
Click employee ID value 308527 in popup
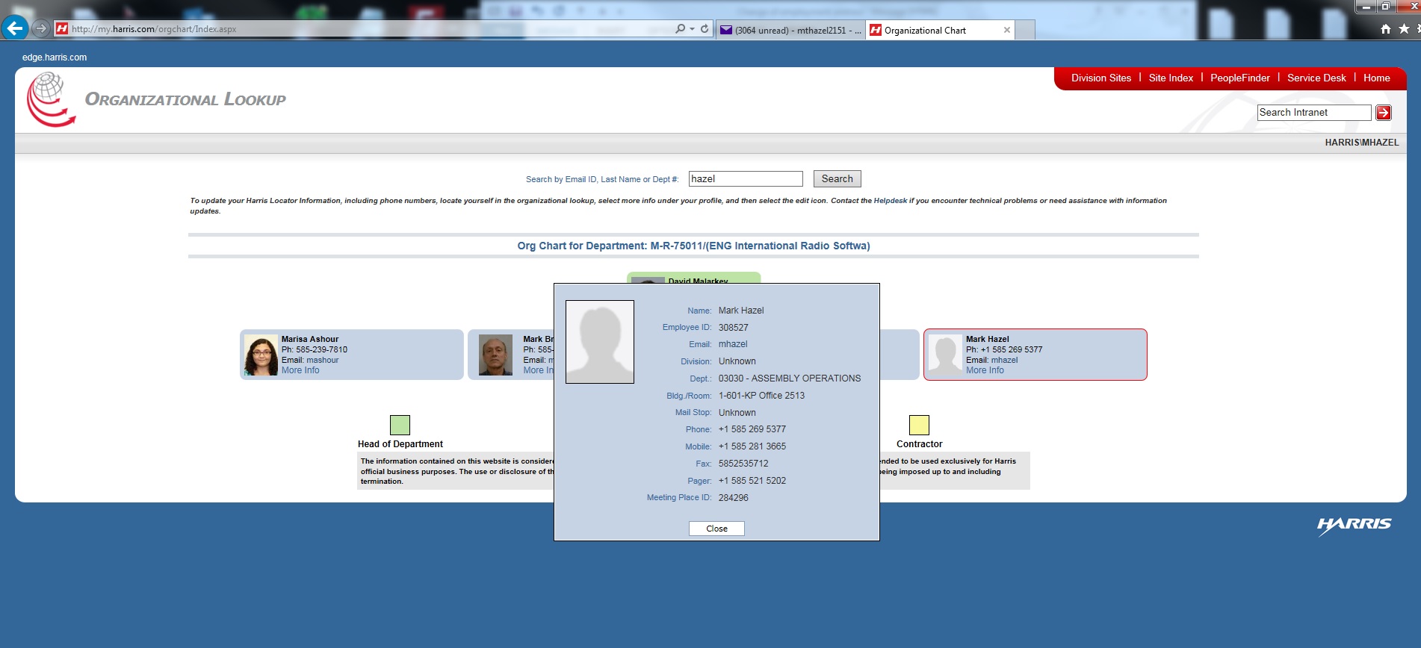click(734, 328)
